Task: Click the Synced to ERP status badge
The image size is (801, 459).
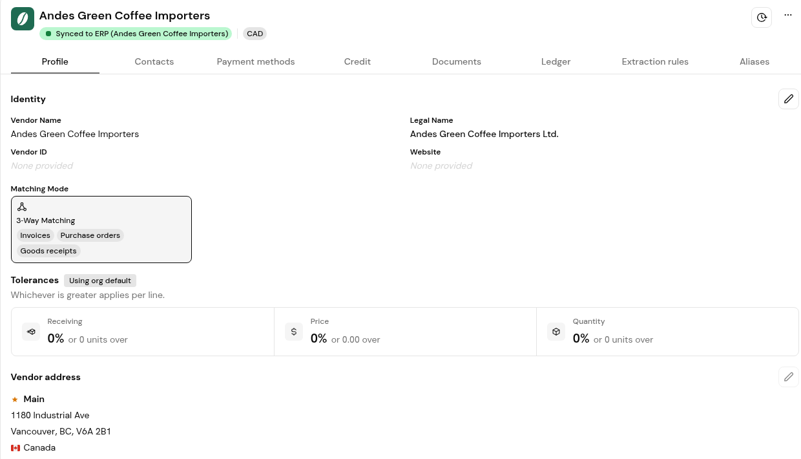Action: [x=136, y=34]
